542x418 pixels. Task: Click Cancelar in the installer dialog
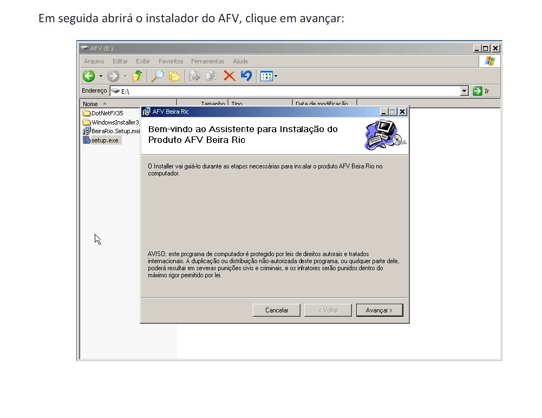[x=277, y=310]
